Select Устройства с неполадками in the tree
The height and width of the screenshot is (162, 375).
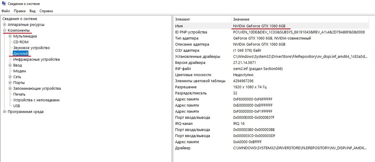[36, 100]
